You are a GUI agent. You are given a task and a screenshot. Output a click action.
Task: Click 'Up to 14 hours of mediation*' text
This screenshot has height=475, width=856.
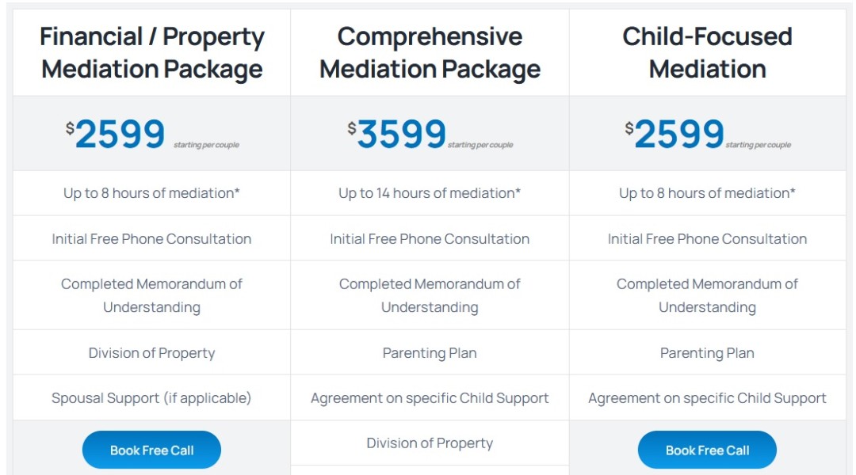tap(430, 193)
